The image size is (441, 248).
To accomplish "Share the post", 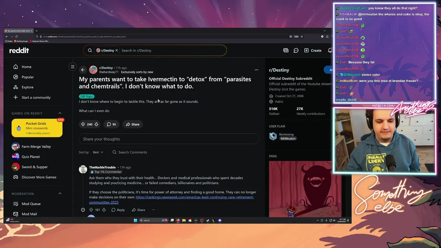I will click(x=133, y=124).
